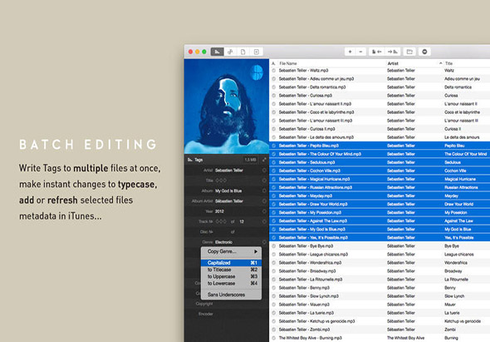Remove files with the minus button
490x342 pixels.
(x=360, y=52)
